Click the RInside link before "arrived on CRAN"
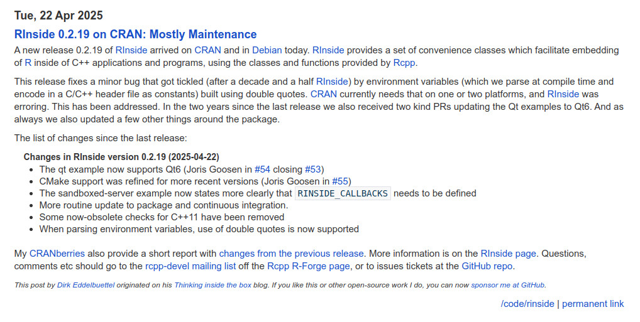 tap(131, 50)
